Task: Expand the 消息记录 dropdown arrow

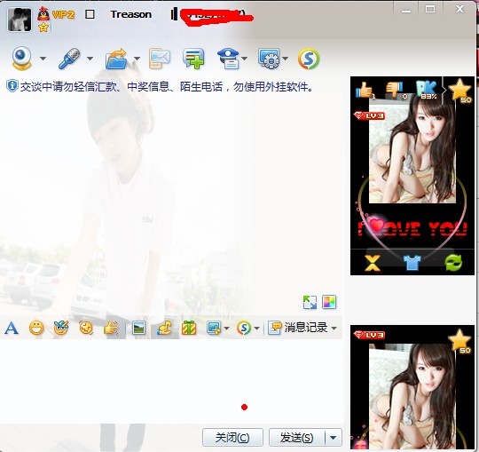Action: tap(334, 329)
